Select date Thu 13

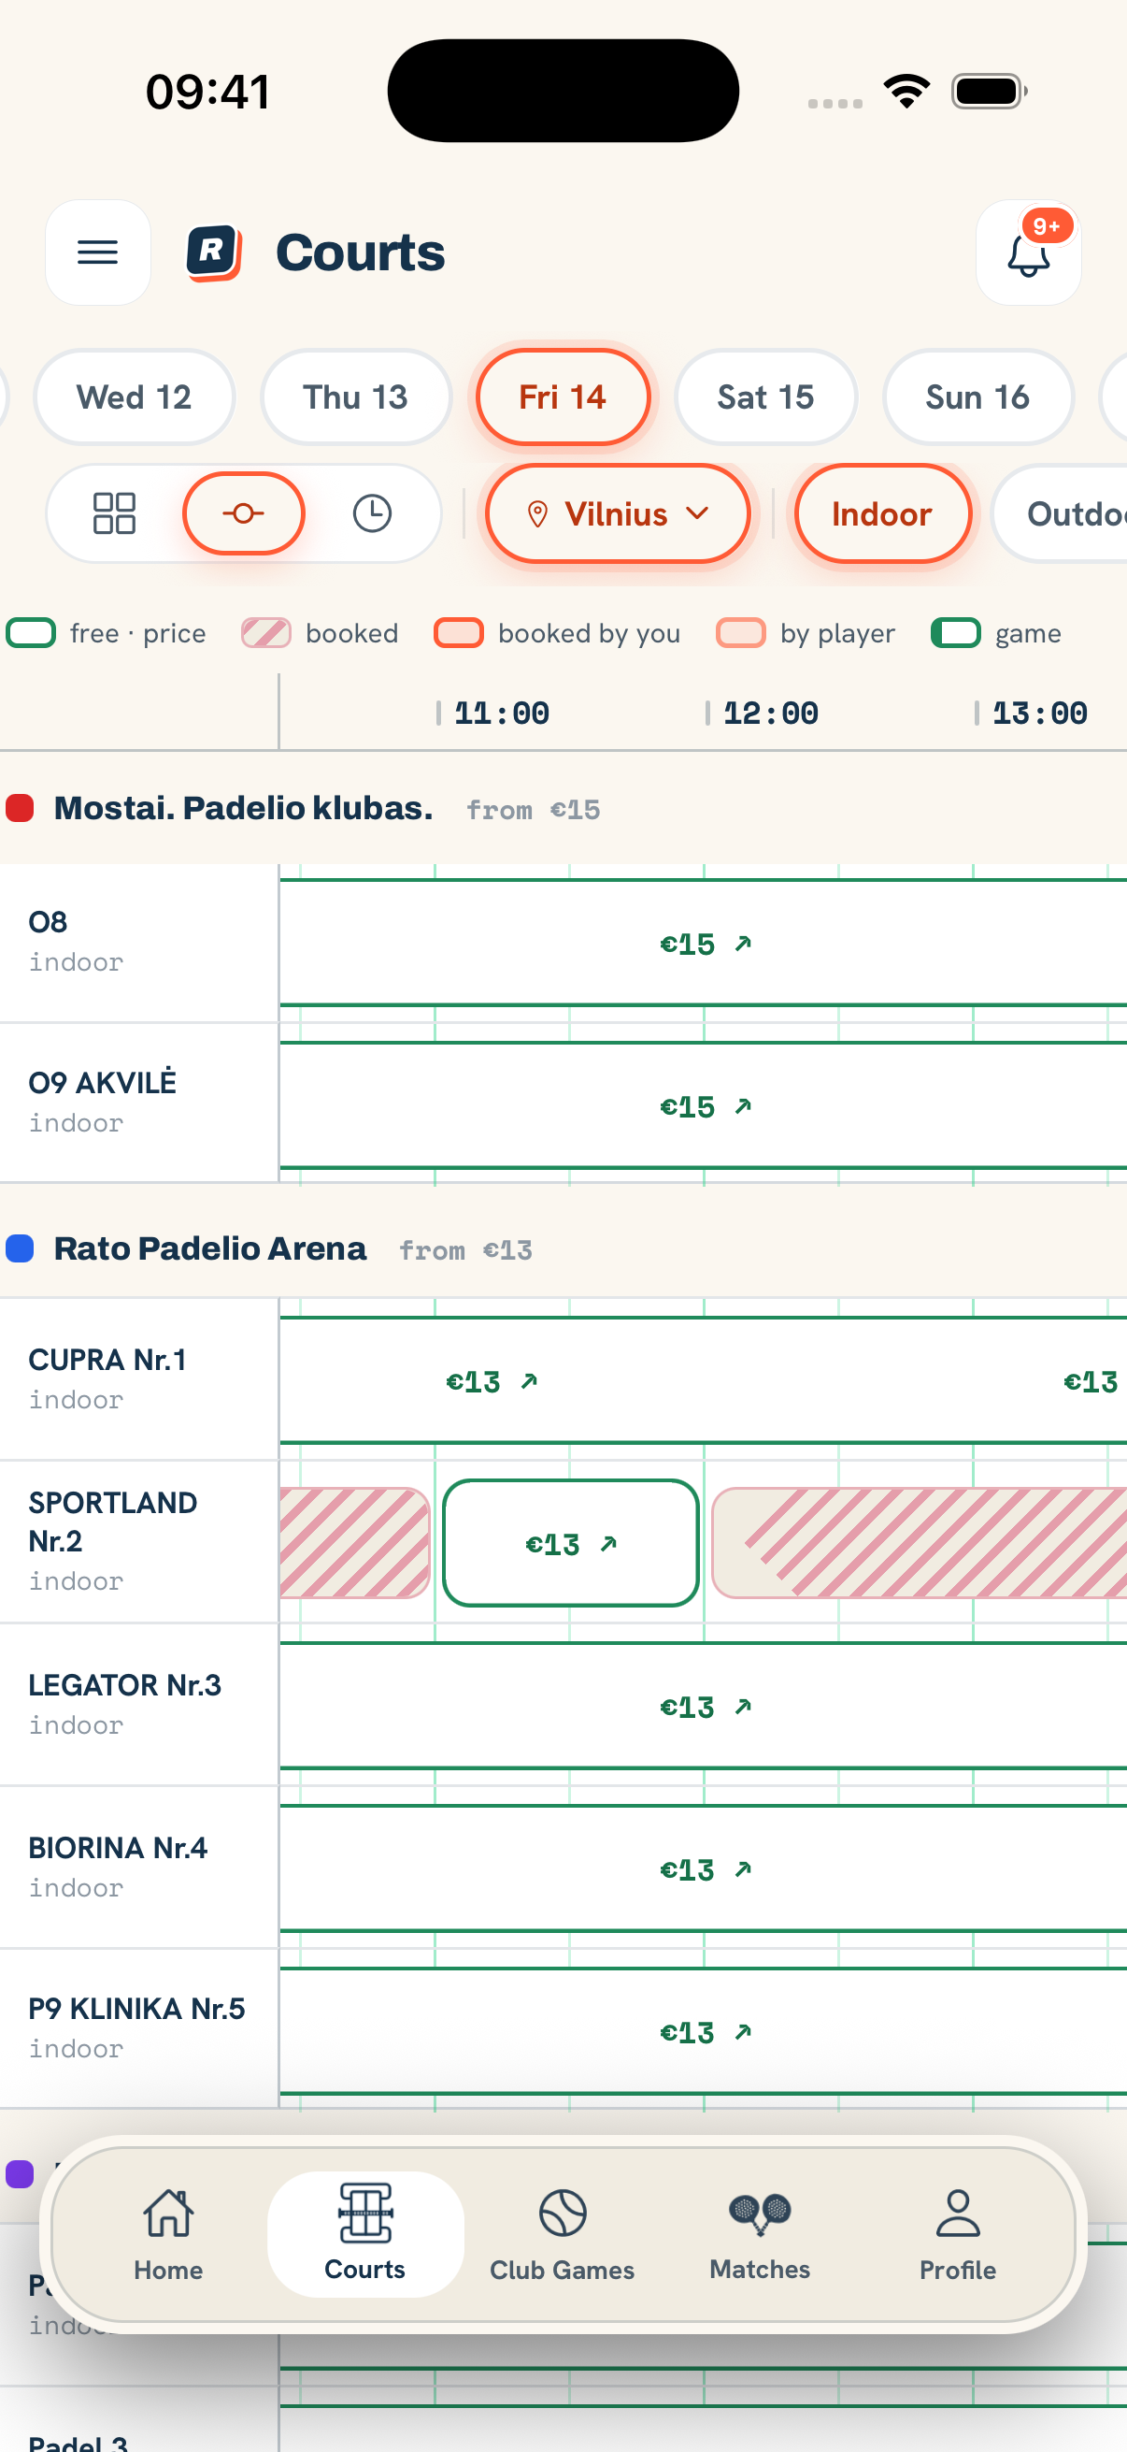click(x=356, y=397)
